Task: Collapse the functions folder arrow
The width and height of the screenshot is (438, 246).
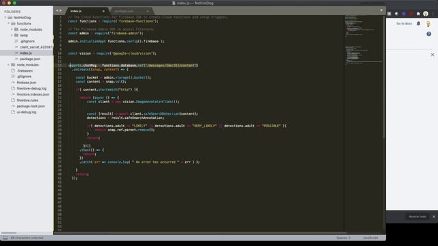Action: pyautogui.click(x=8, y=23)
